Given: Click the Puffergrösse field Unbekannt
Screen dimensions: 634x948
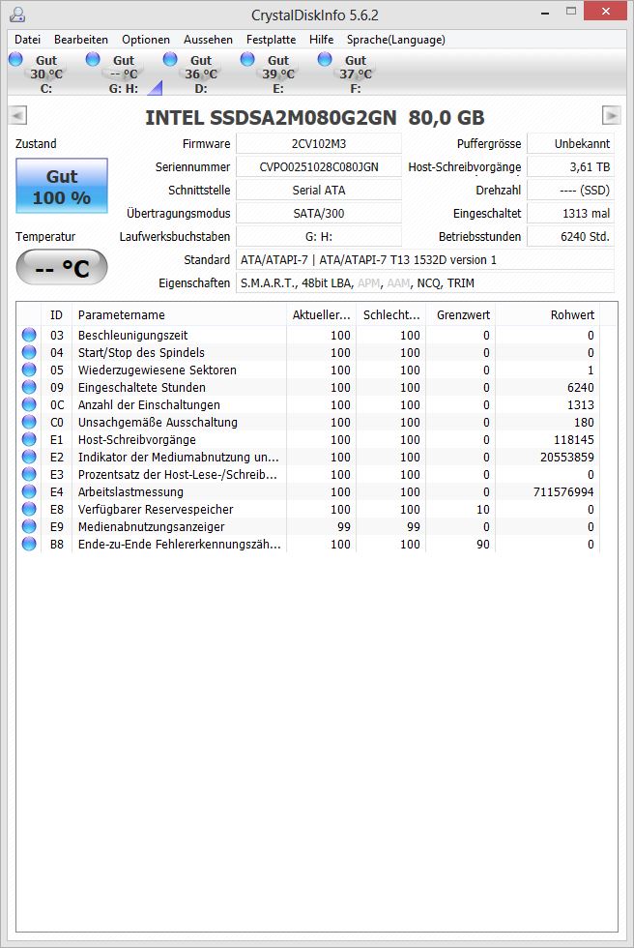Looking at the screenshot, I should click(570, 144).
